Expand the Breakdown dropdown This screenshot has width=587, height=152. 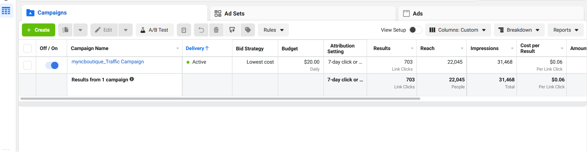pyautogui.click(x=519, y=30)
